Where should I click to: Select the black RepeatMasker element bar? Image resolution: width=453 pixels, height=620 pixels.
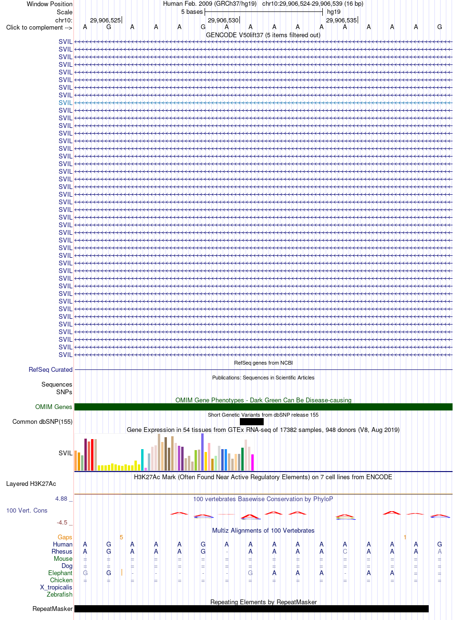click(x=251, y=609)
